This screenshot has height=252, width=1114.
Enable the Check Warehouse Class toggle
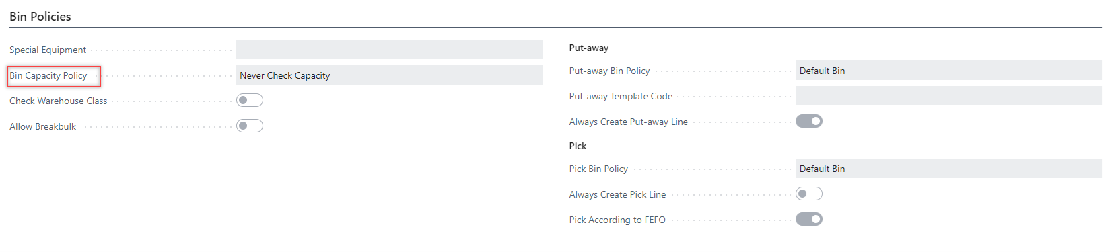coord(249,100)
